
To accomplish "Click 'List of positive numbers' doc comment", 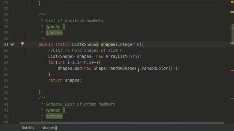I will tap(74, 20).
